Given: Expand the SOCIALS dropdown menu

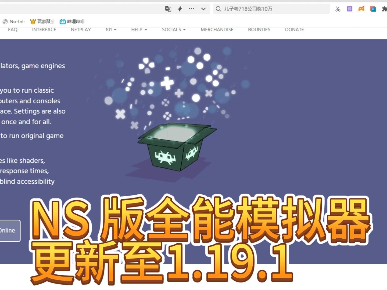Looking at the screenshot, I should click(x=174, y=30).
